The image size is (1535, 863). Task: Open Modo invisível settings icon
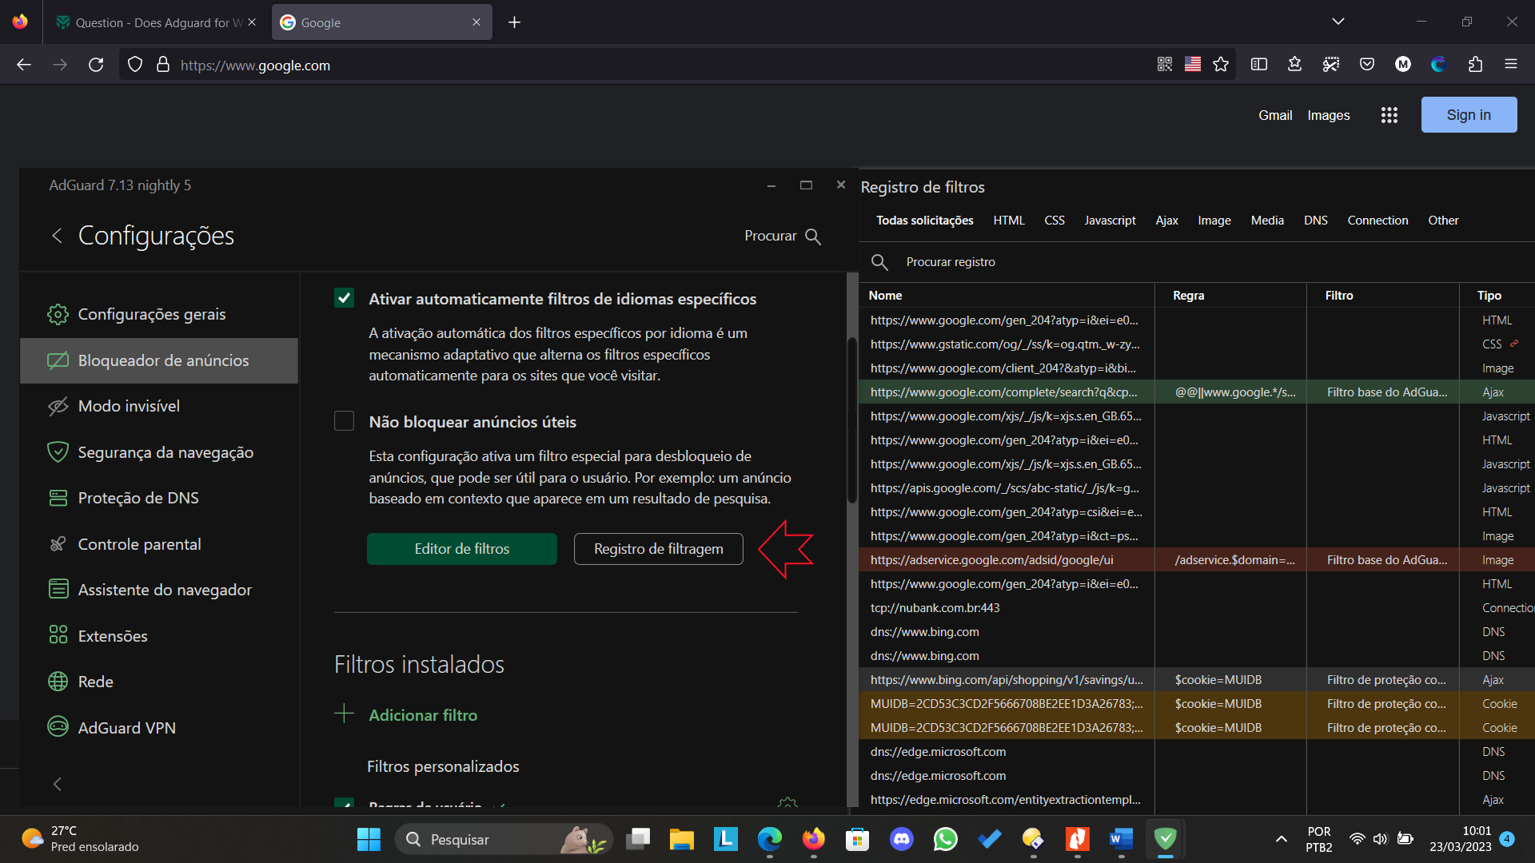pos(58,407)
